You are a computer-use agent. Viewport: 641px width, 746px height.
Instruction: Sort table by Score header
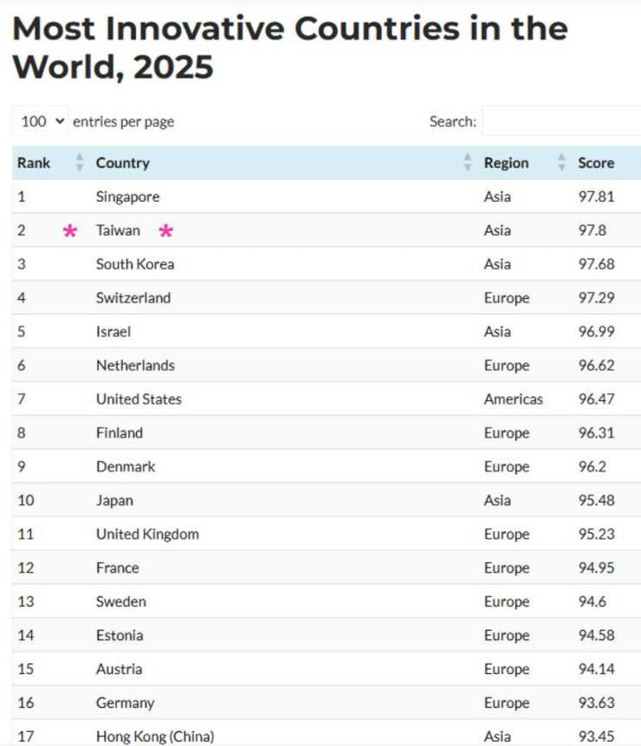point(596,163)
